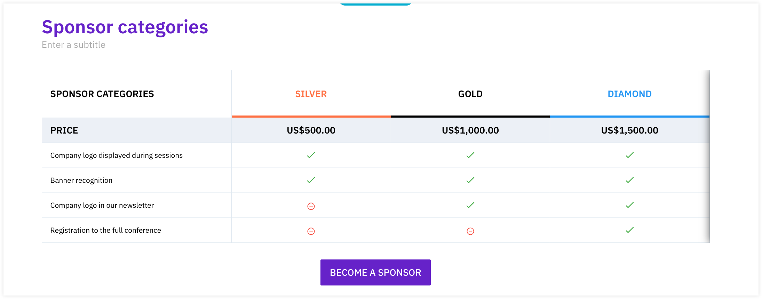Click Diamond checkmark for company logo sessions
The image size is (762, 299).
(629, 155)
